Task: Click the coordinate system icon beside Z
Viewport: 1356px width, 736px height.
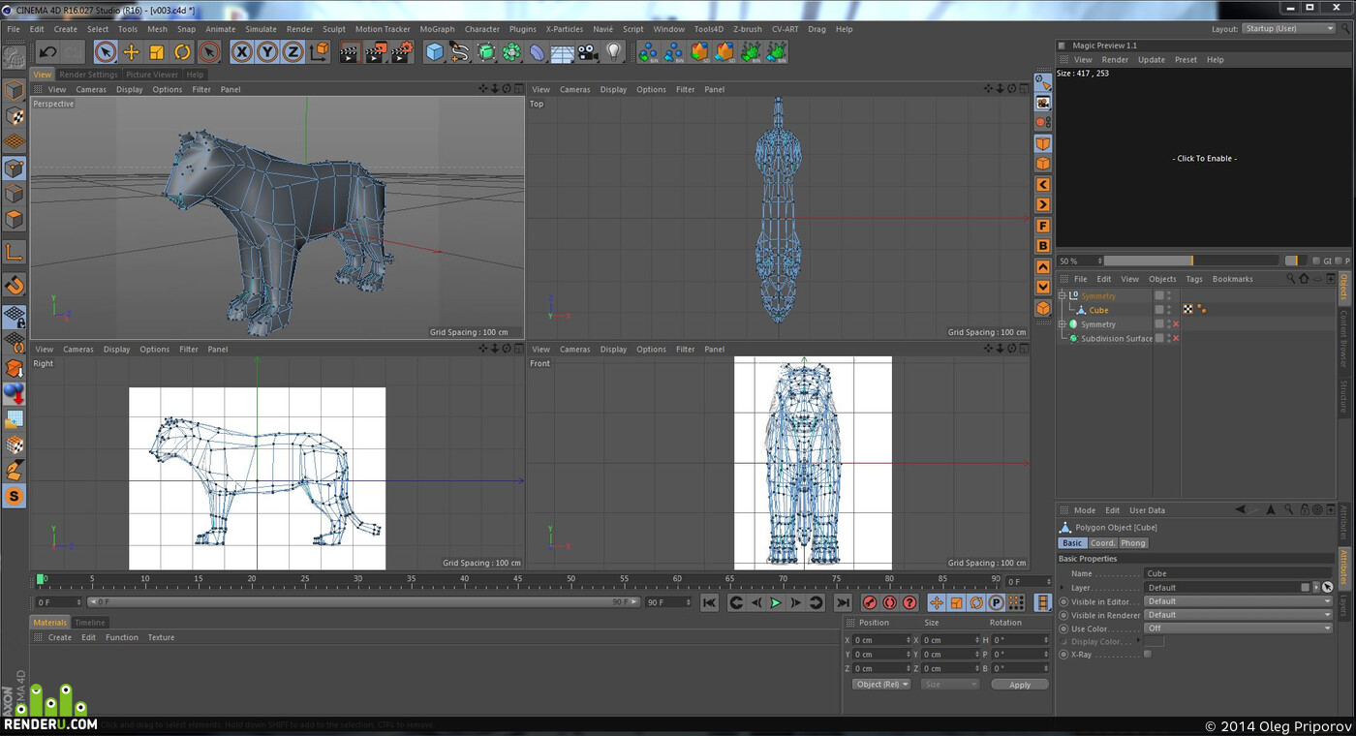Action: (x=319, y=52)
